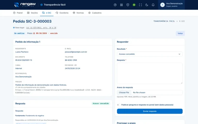The width and height of the screenshot is (198, 124).
Task: Expand the Resultado dropdown
Action: click(x=150, y=54)
